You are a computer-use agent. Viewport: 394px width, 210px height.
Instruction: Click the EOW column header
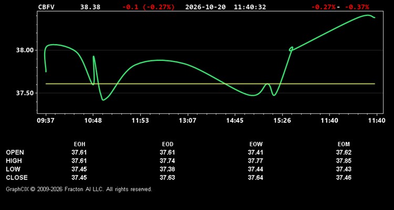(x=256, y=144)
